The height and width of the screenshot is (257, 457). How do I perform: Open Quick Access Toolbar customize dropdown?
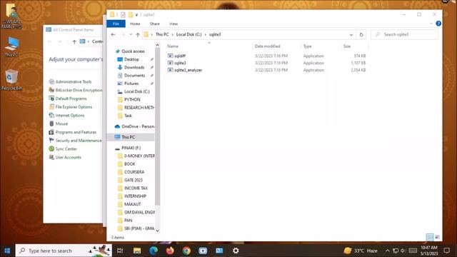(136, 14)
